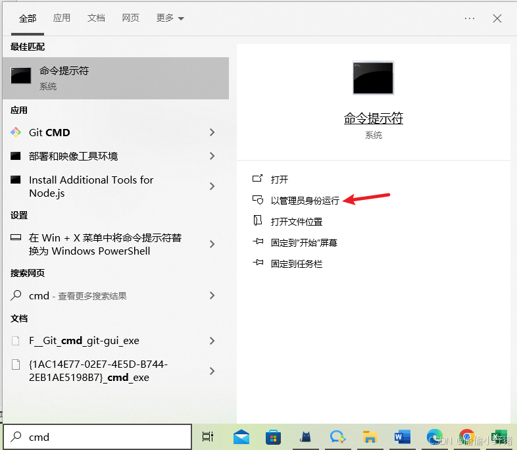
Task: Click the Git CMD colorful icon
Action: click(16, 132)
